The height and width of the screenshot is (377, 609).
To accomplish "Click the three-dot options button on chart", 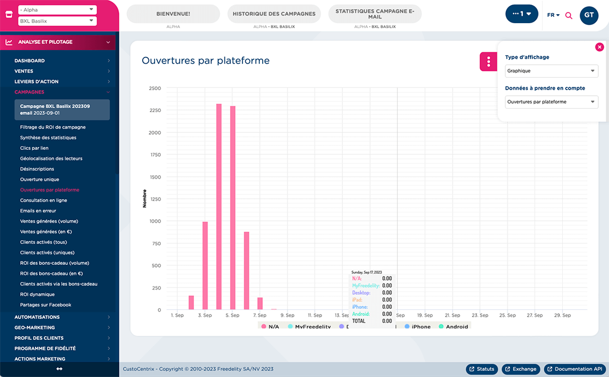I will point(488,61).
